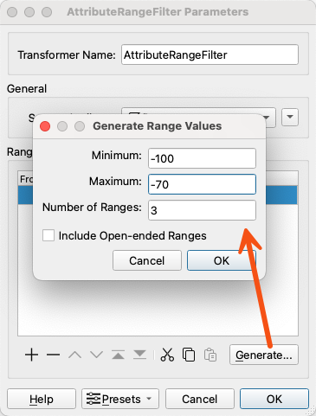Add a new range row with plus icon
This screenshot has height=416, width=316.
31,355
